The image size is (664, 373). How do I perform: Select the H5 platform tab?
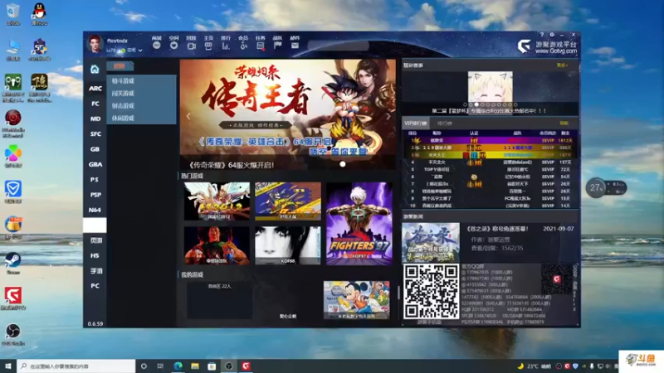point(95,256)
